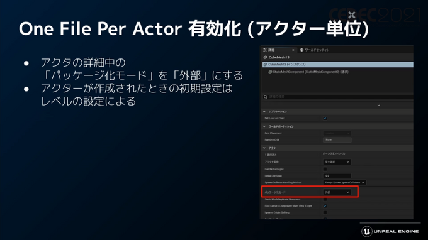The height and width of the screenshot is (240, 428).
Task: Click the globe icon on World Settings tab
Action: (x=301, y=50)
